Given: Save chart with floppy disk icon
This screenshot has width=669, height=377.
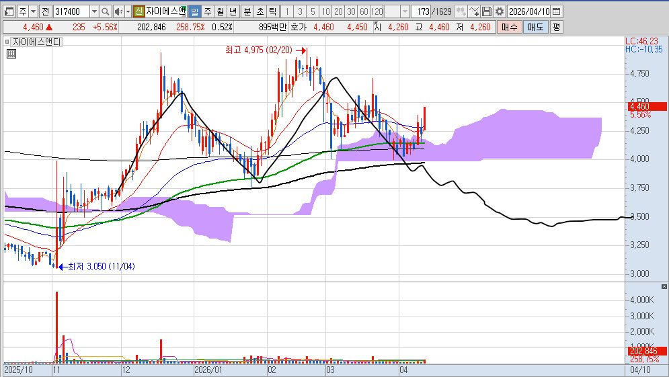Looking at the screenshot, I should point(487,11).
